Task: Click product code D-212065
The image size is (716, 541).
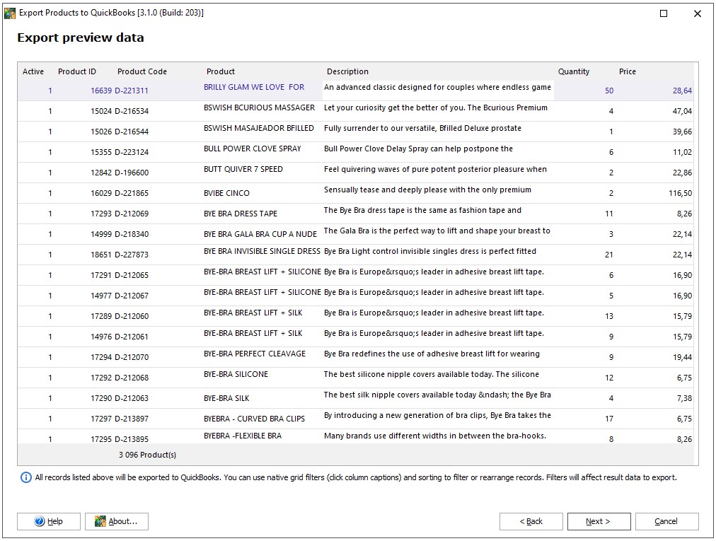Action: pos(132,275)
